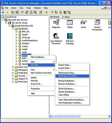Screen dimensions: 112x123
Task: Click the New Job toolbar icon
Action: click(x=69, y=12)
